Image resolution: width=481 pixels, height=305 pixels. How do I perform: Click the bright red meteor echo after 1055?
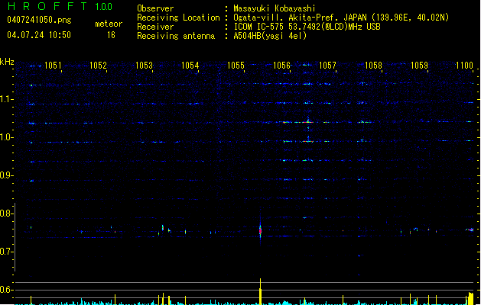coord(260,231)
